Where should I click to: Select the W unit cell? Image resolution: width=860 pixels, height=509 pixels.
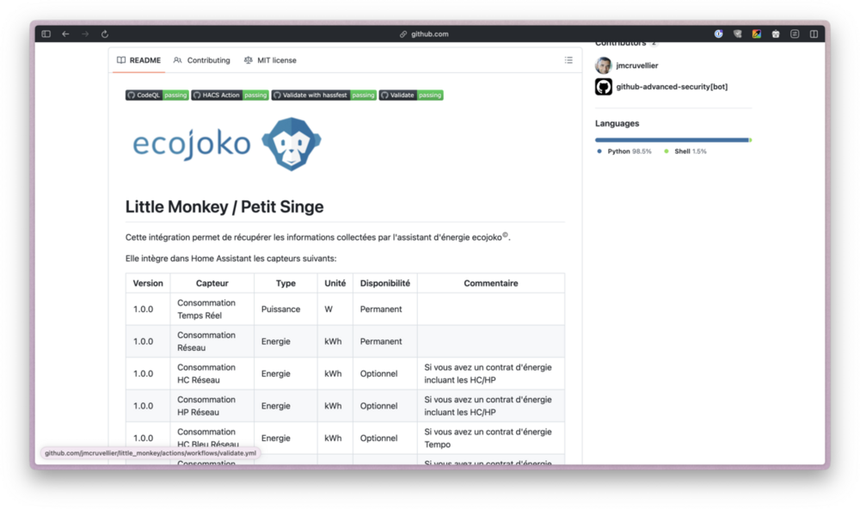[x=335, y=309]
